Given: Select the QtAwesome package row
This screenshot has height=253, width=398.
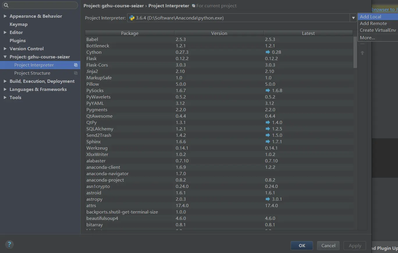Looking at the screenshot, I should click(x=219, y=116).
